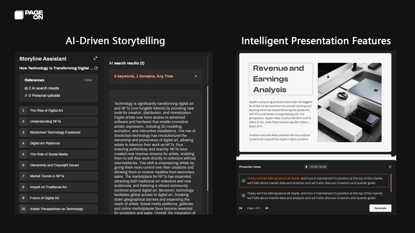Go to the first notes page

[x=241, y=208]
